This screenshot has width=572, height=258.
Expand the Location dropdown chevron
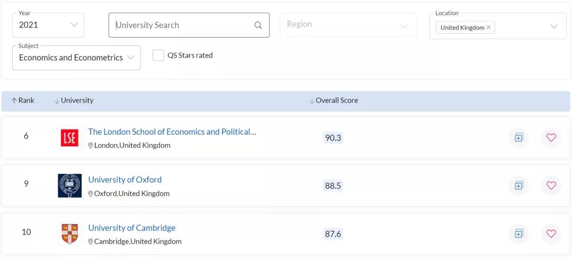pos(554,26)
